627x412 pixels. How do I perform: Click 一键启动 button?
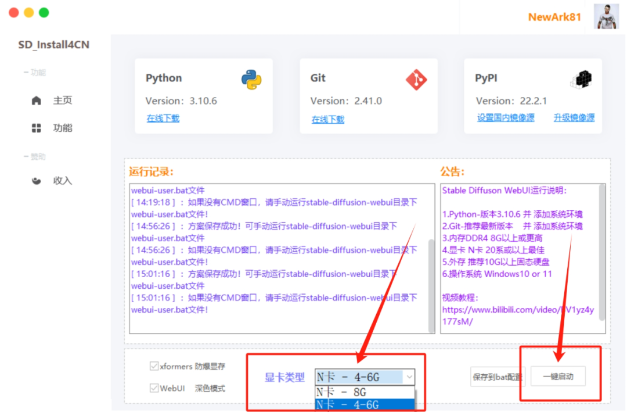coord(558,377)
